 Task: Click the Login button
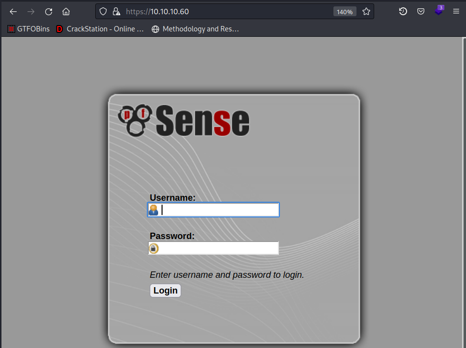[165, 291]
